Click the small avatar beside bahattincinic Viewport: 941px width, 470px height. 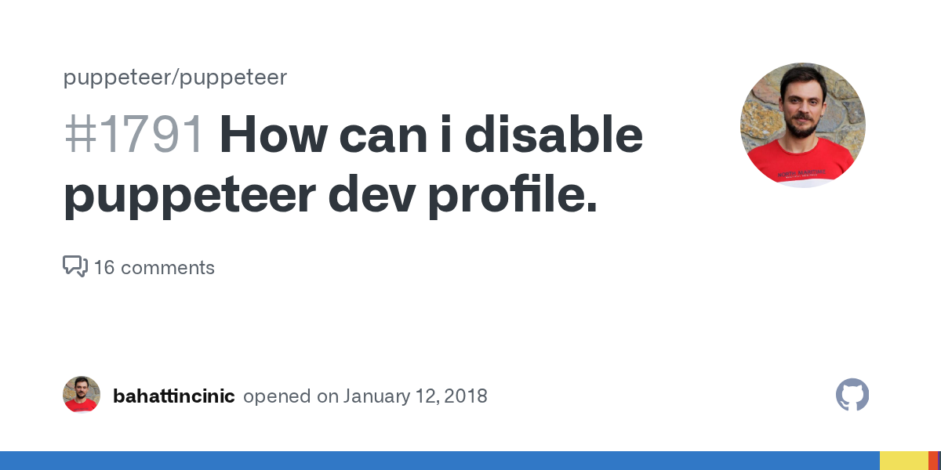[x=82, y=395]
